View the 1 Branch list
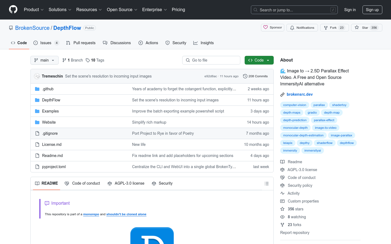This screenshot has height=244, width=391. tap(72, 60)
